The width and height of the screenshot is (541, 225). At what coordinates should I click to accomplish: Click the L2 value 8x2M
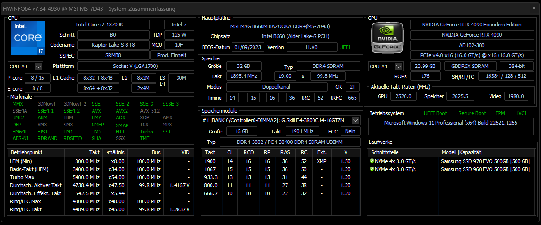coord(143,78)
